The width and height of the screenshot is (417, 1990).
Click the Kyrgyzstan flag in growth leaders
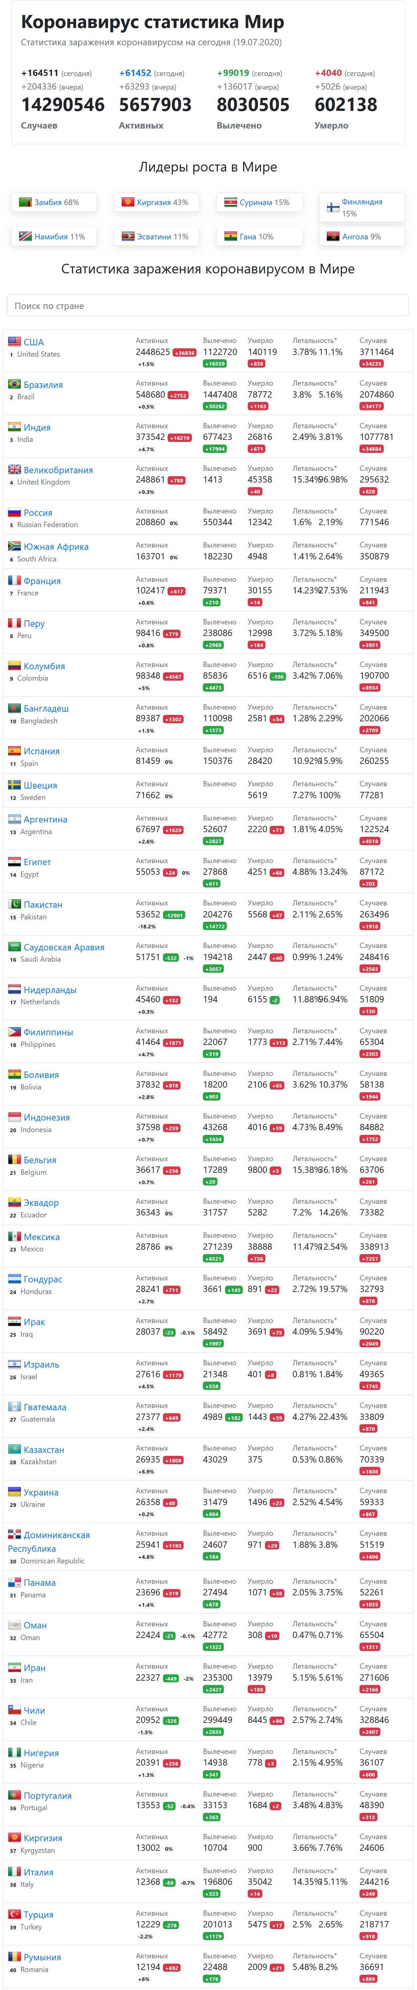click(128, 202)
